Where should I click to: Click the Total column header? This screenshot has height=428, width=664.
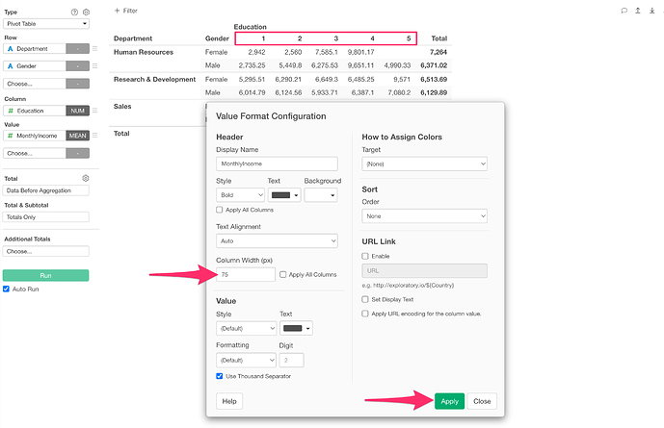pyautogui.click(x=439, y=38)
